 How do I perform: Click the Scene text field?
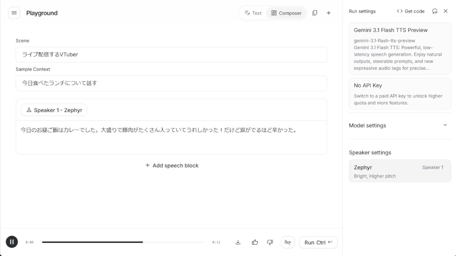171,55
